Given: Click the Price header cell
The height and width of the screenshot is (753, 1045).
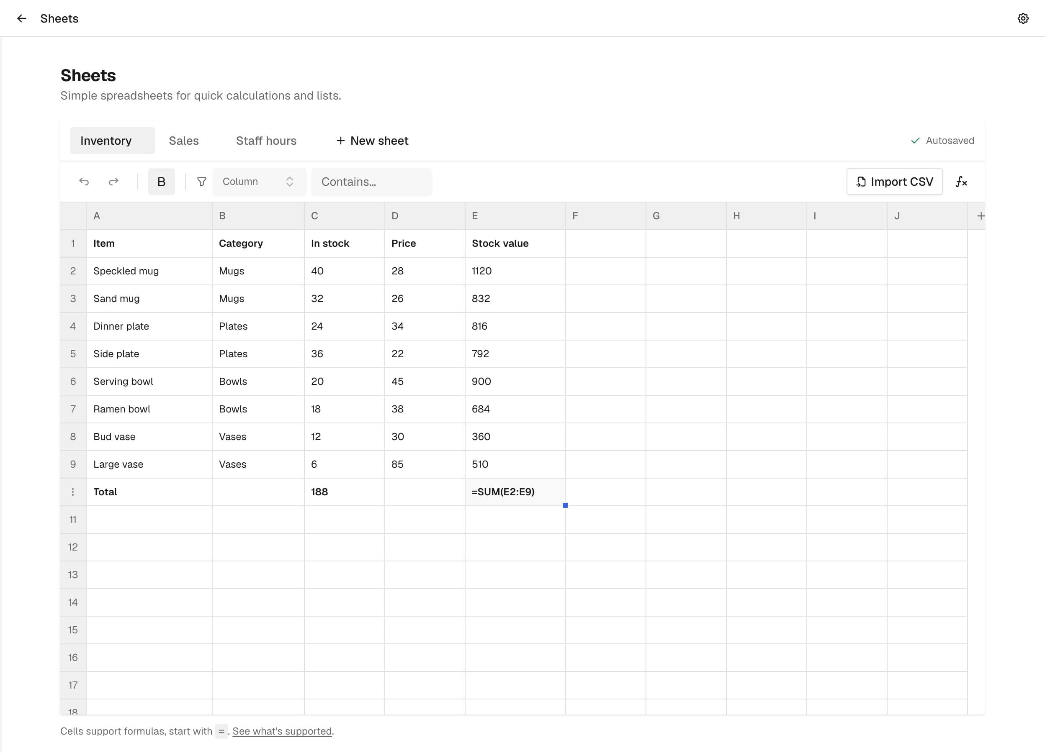Looking at the screenshot, I should click(x=425, y=243).
